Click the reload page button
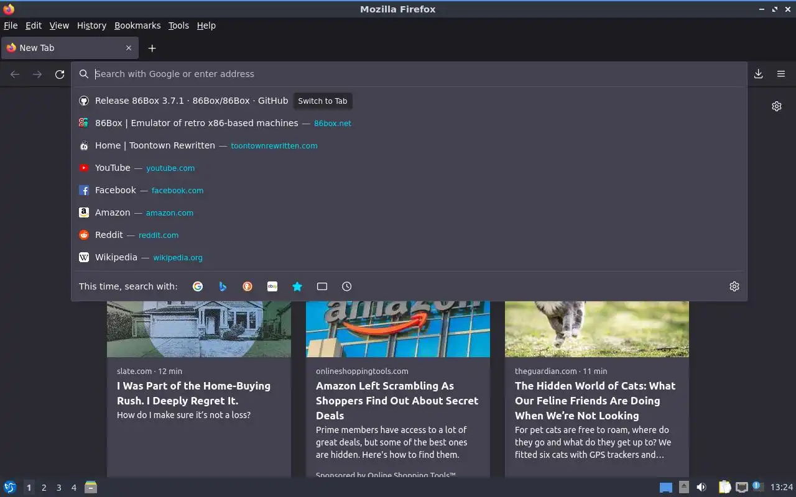 (60, 74)
